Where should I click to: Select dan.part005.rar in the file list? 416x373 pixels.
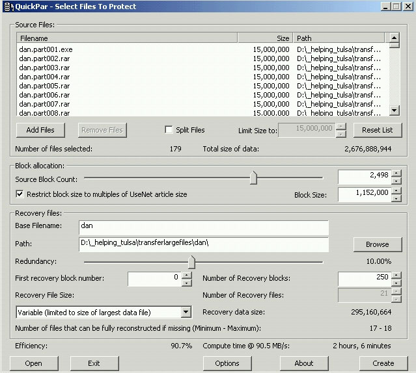point(44,86)
